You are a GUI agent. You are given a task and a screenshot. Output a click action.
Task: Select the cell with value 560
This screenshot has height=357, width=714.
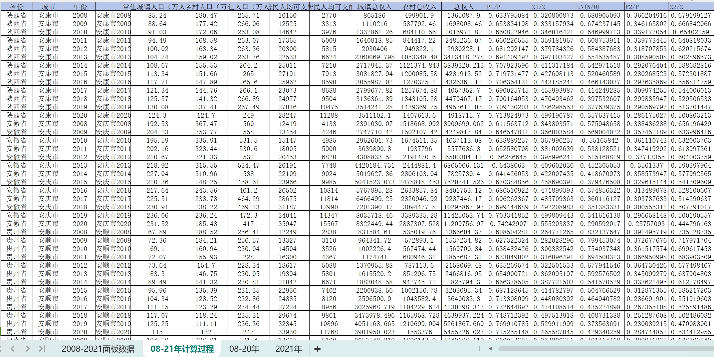coord(248,124)
